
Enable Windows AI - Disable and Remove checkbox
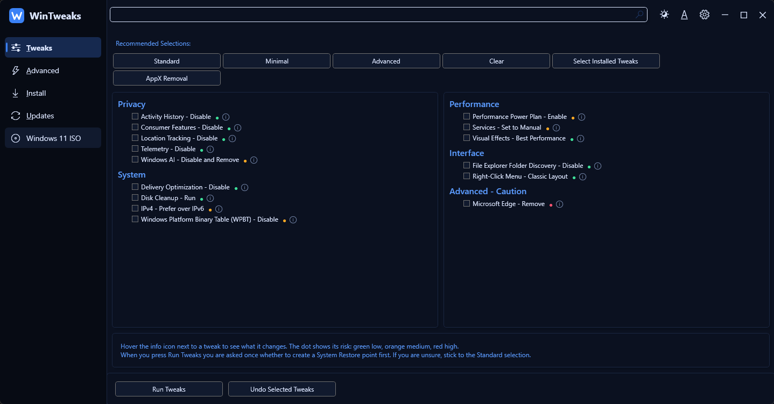tap(135, 159)
